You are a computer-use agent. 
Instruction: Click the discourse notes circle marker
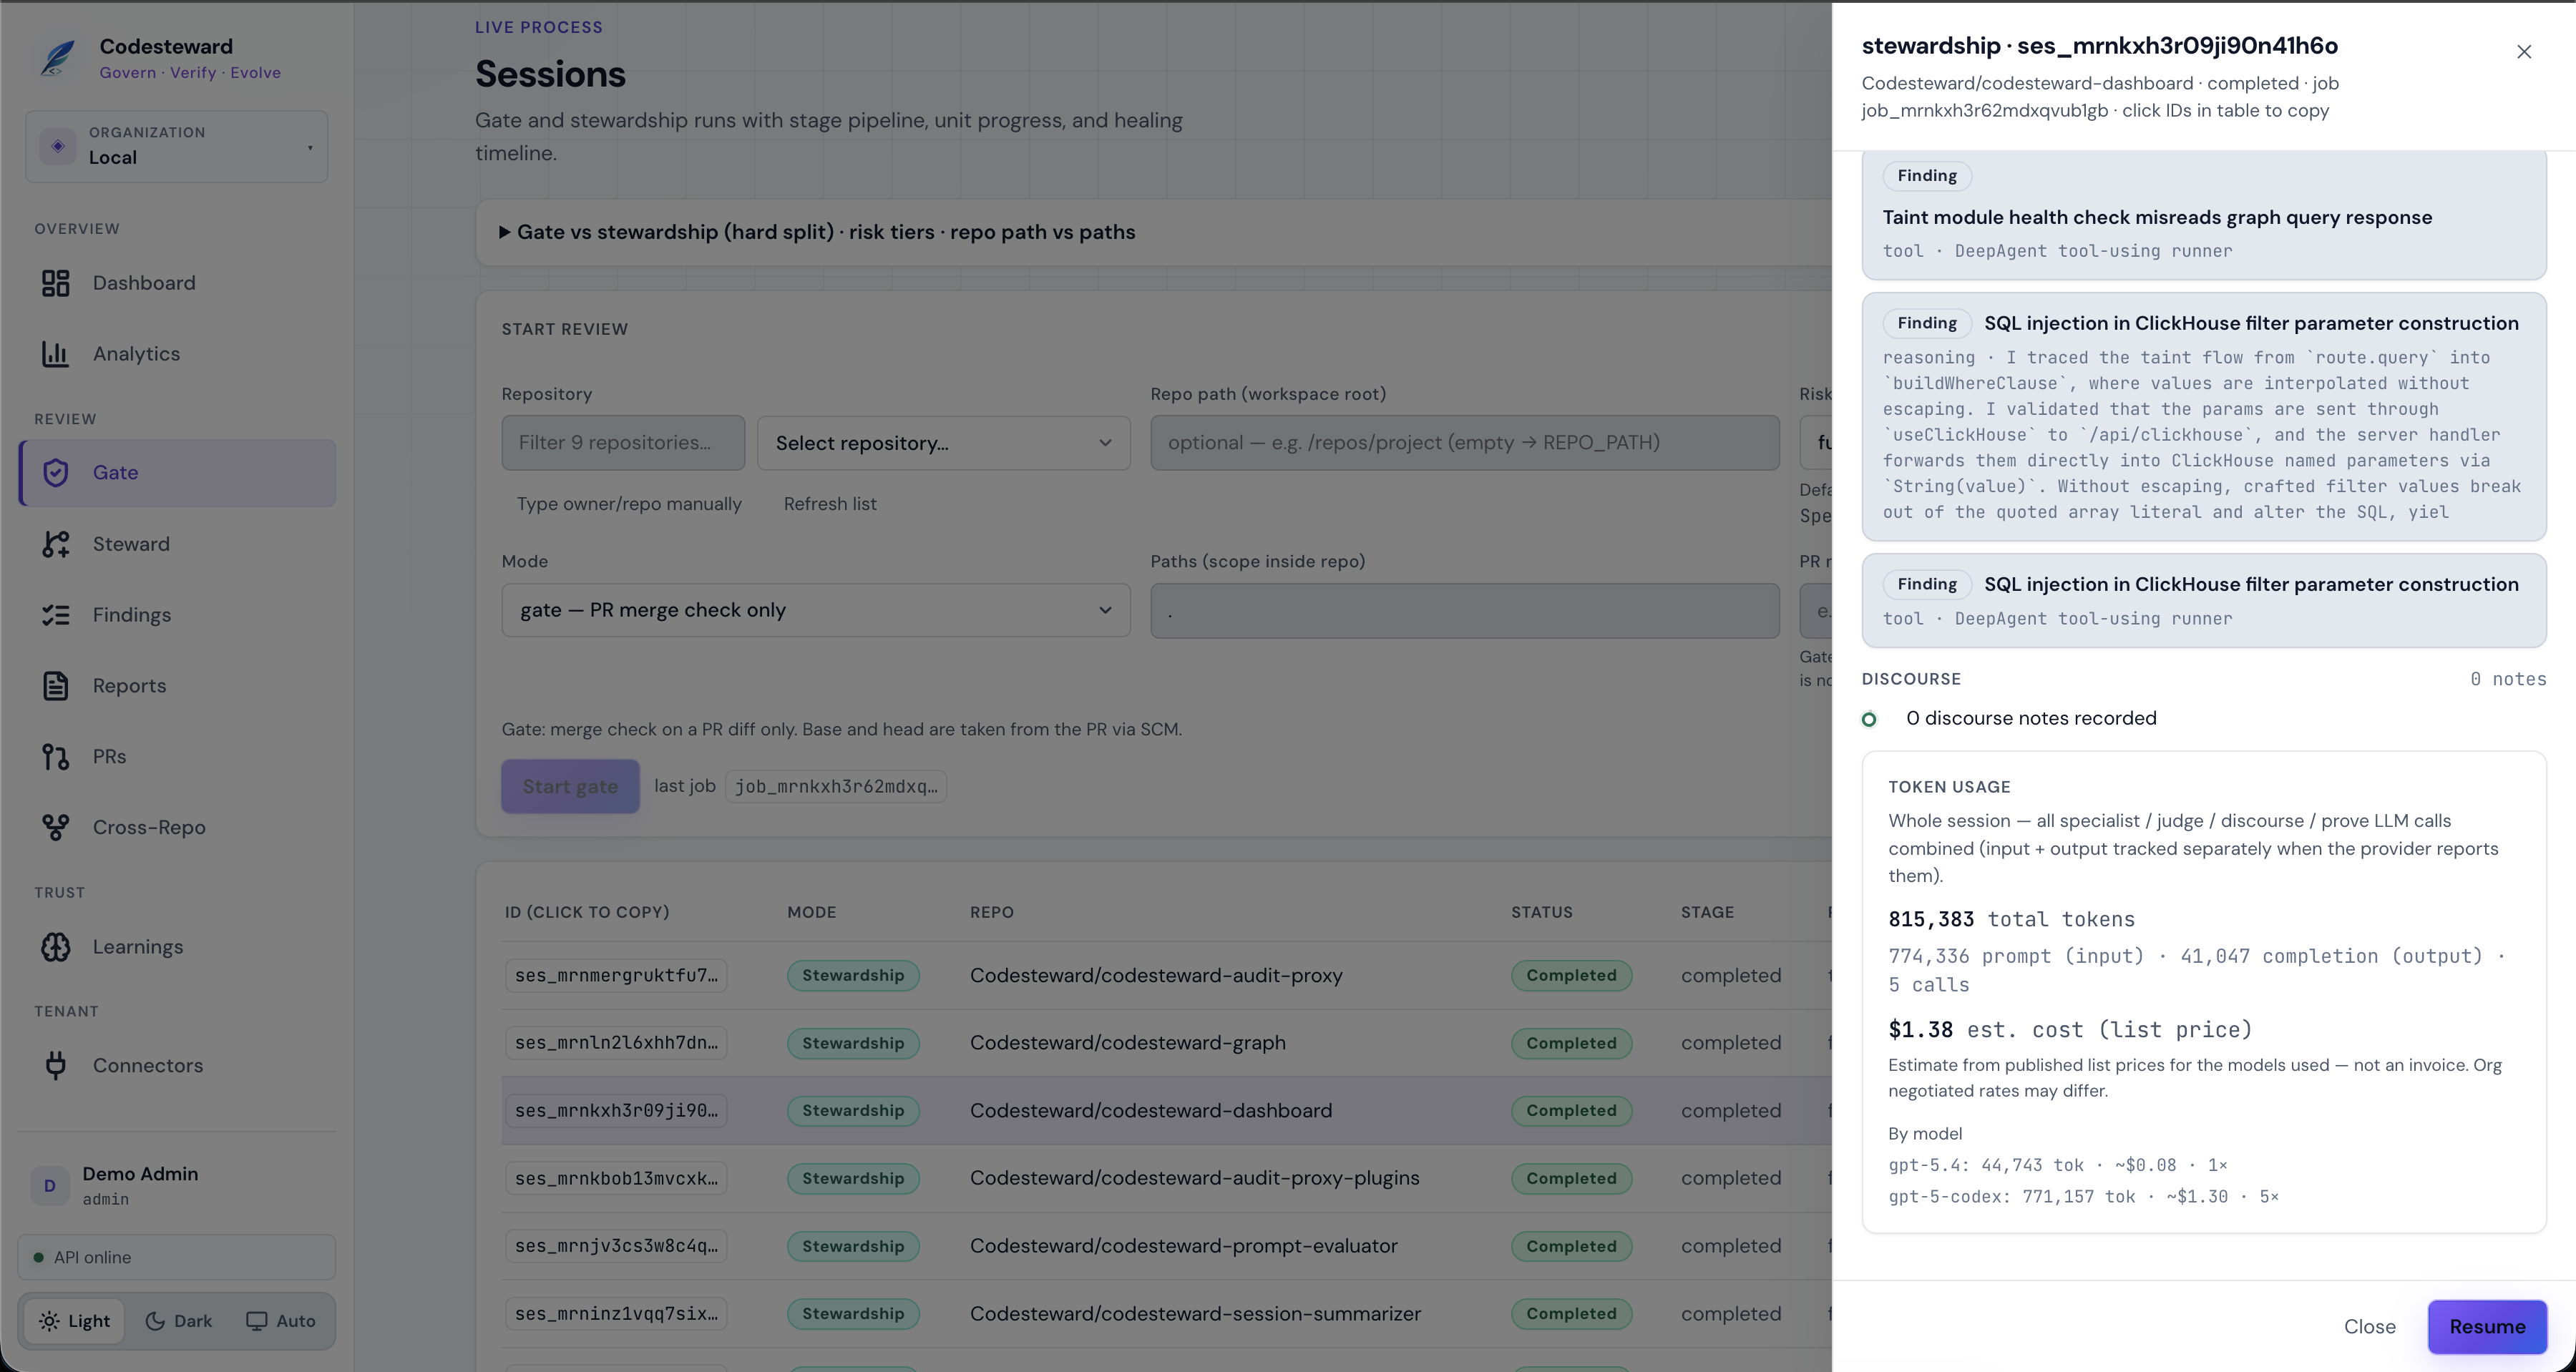1869,720
